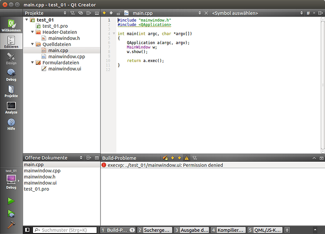Select mainwindow.ui in project tree
This screenshot has height=234, width=325.
65,69
